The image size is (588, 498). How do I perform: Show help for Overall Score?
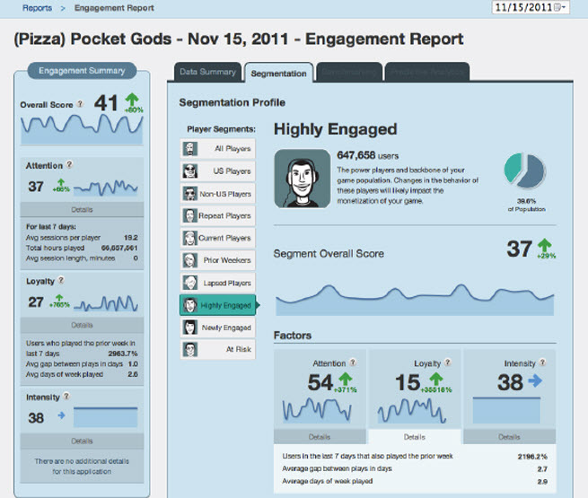[x=80, y=104]
